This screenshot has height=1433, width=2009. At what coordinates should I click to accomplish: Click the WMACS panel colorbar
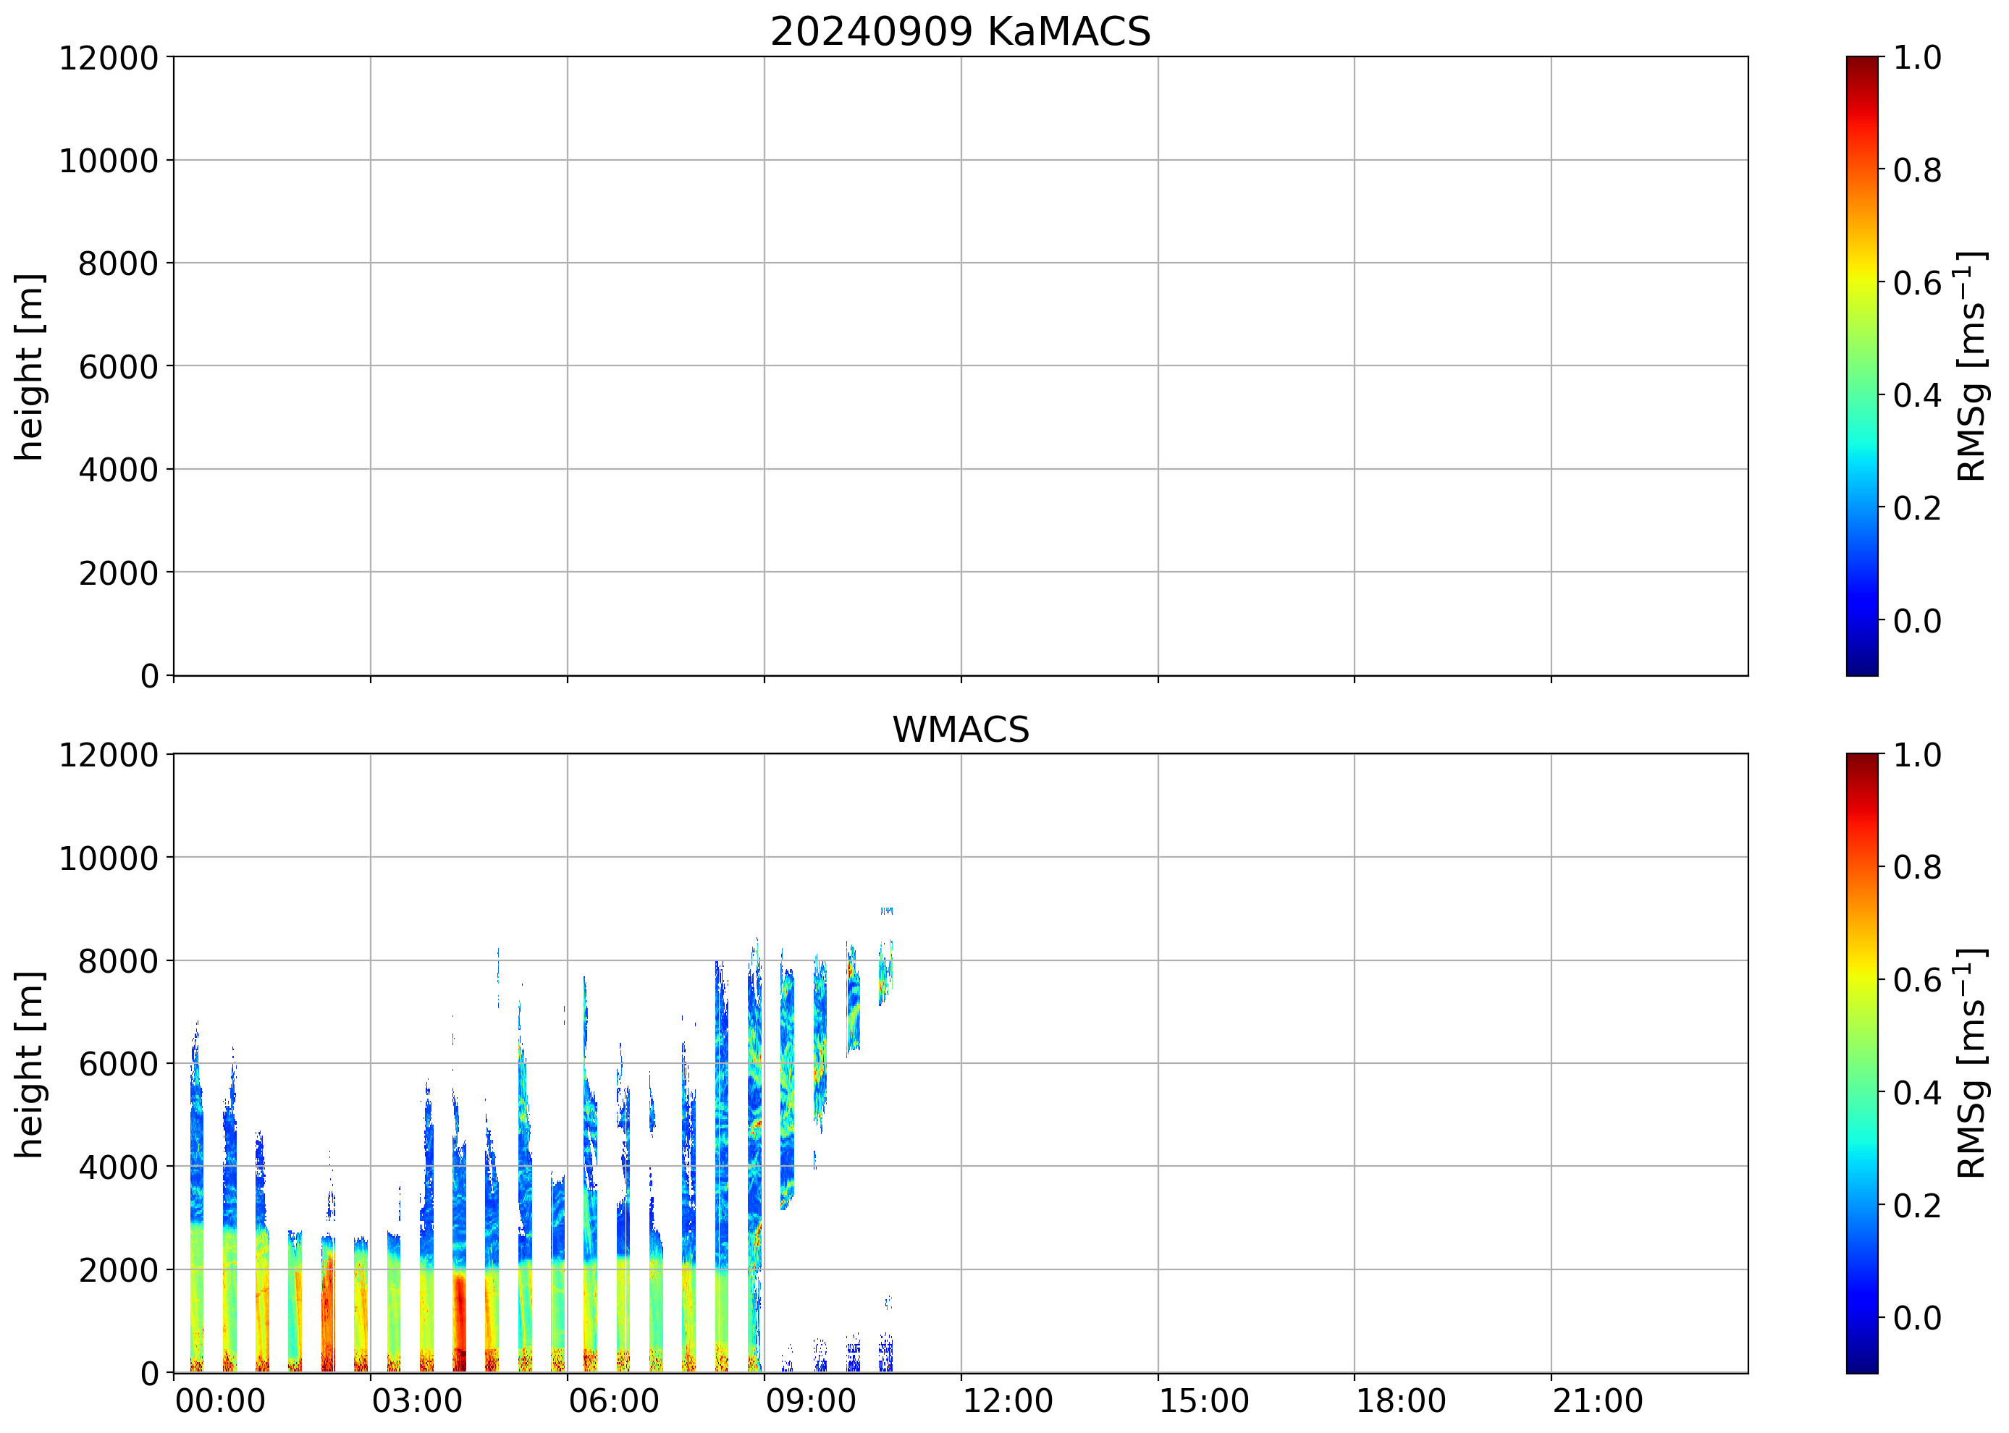pyautogui.click(x=1861, y=1063)
